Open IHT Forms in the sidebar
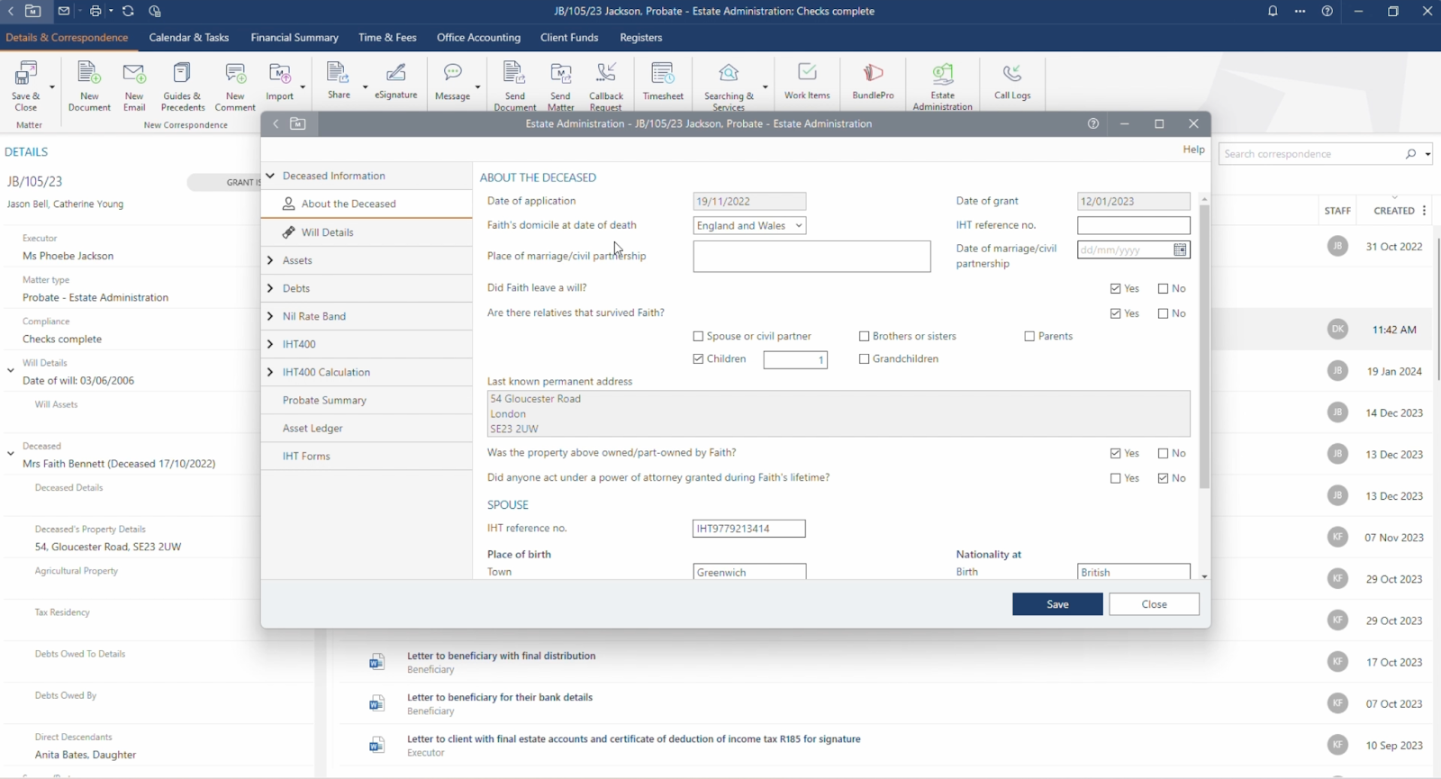Viewport: 1441px width, 779px height. pos(367,456)
